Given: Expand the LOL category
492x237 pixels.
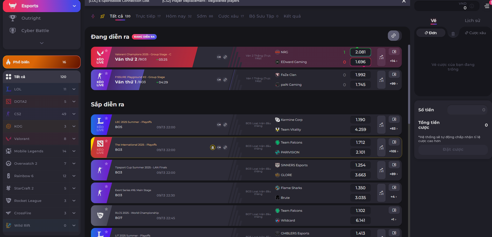Looking at the screenshot, I should pyautogui.click(x=74, y=89).
